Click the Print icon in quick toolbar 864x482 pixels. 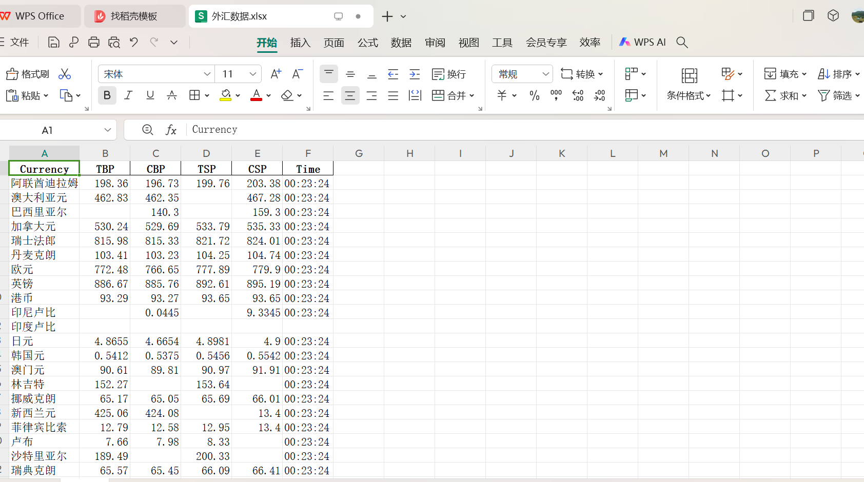click(93, 42)
